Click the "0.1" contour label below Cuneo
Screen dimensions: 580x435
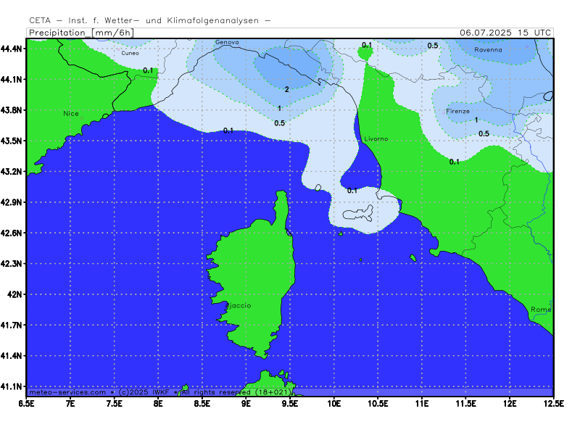tap(148, 70)
